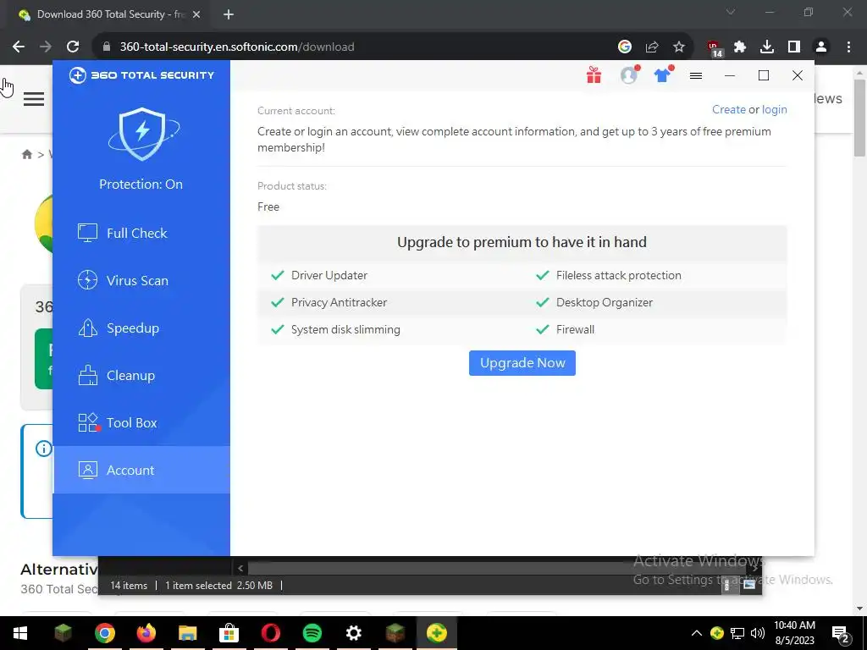Click the Desktop Organizer feature text
The height and width of the screenshot is (650, 867).
tap(605, 302)
